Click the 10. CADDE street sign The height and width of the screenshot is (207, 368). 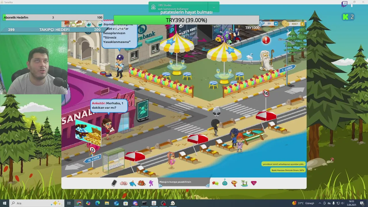[92, 159]
